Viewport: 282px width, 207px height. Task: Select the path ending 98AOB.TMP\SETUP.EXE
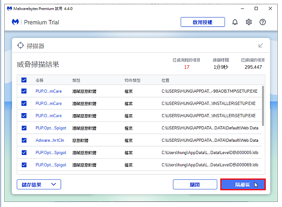pyautogui.click(x=209, y=91)
